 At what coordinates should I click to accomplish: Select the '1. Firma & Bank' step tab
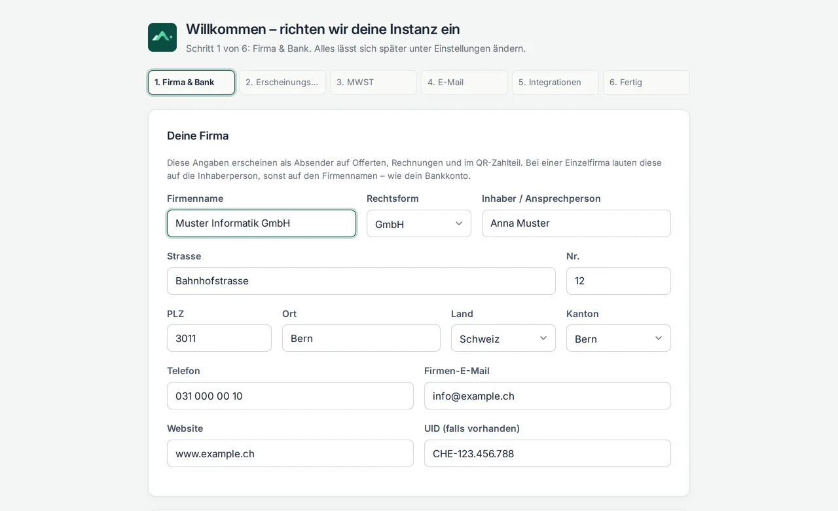[x=191, y=83]
